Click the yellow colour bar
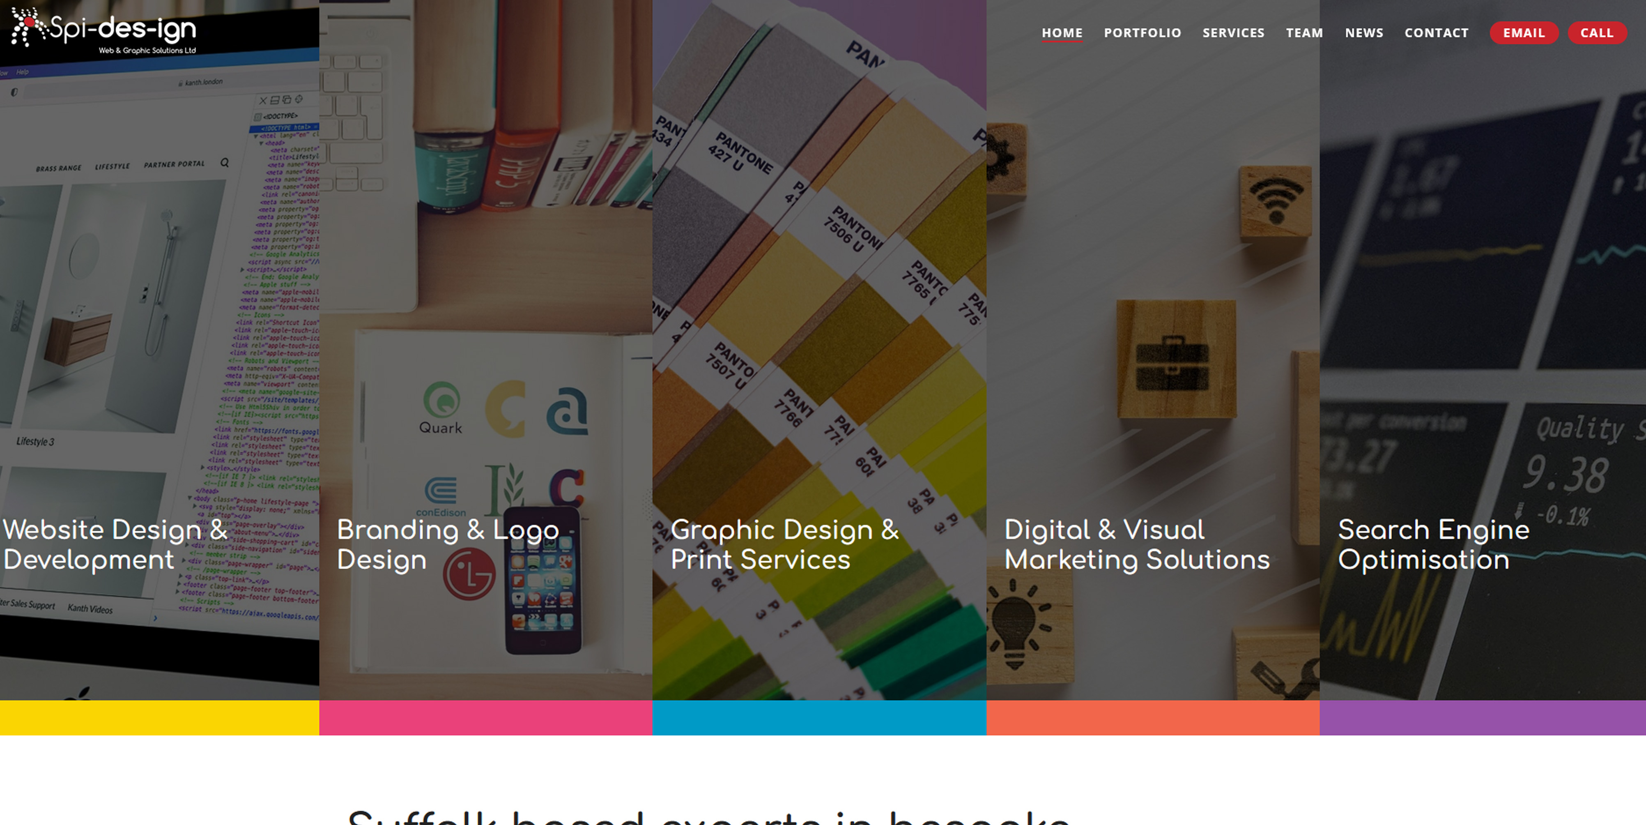1646x825 pixels. pos(159,718)
